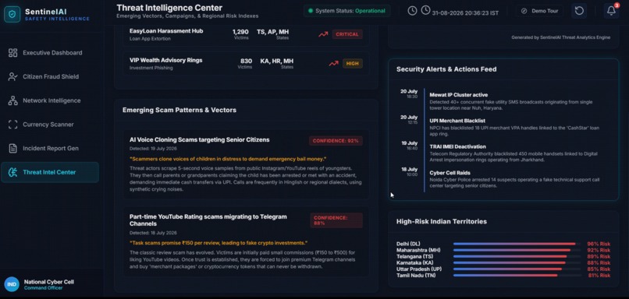Screen dimensions: 629x299
Task: Click the Citizen Fraud Shield person icon
Action: pyautogui.click(x=12, y=77)
